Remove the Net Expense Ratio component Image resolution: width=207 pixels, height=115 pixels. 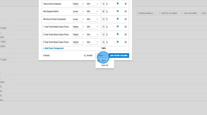[x=125, y=11]
